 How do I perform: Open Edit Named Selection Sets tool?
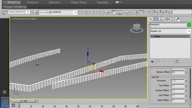point(4,12)
